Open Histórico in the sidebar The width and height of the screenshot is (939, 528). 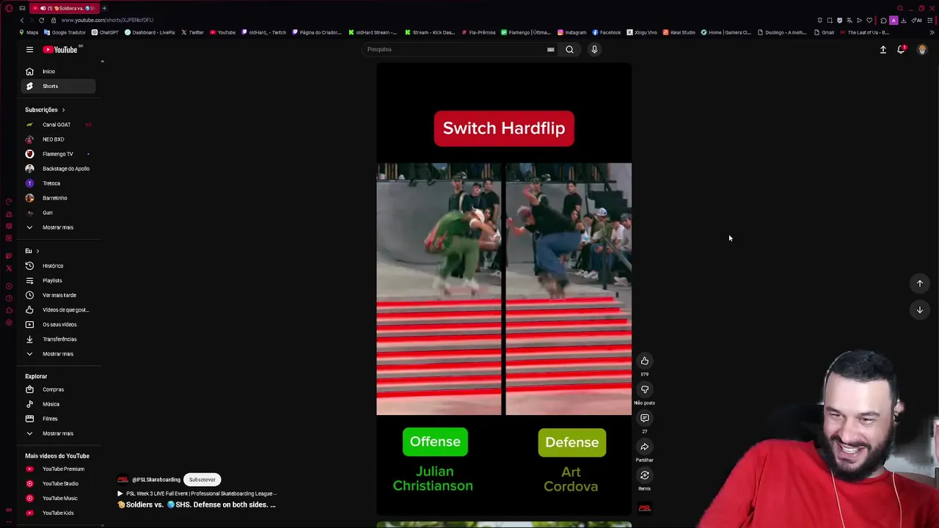tap(59, 265)
